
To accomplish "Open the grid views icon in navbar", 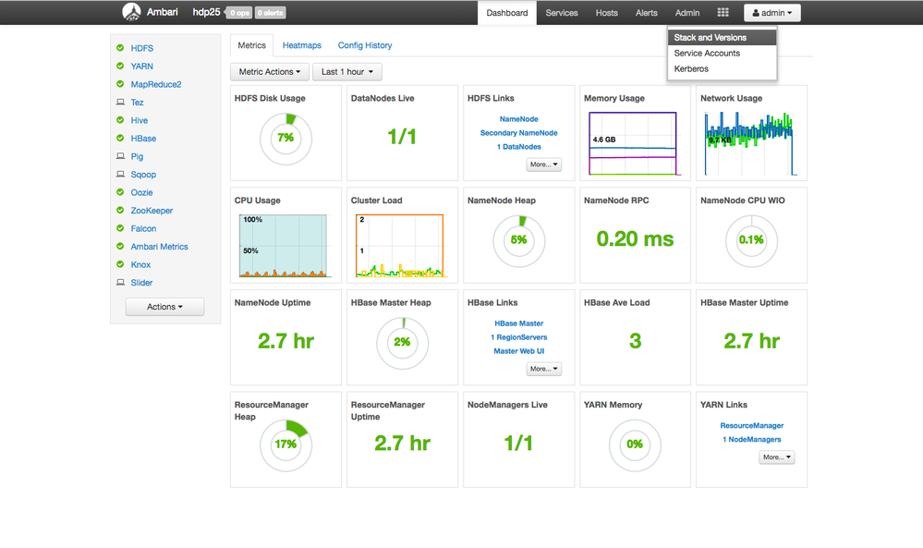I will [723, 13].
